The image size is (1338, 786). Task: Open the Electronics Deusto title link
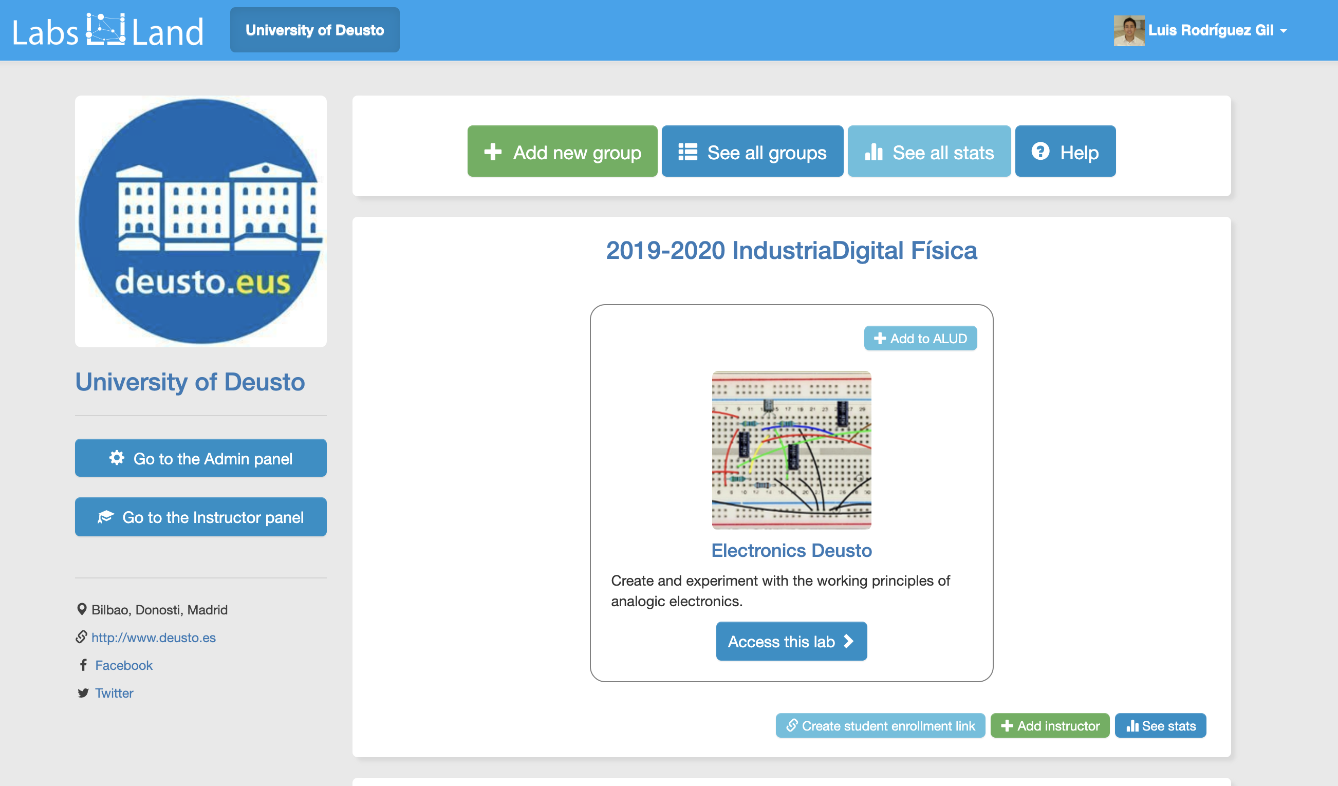[791, 550]
